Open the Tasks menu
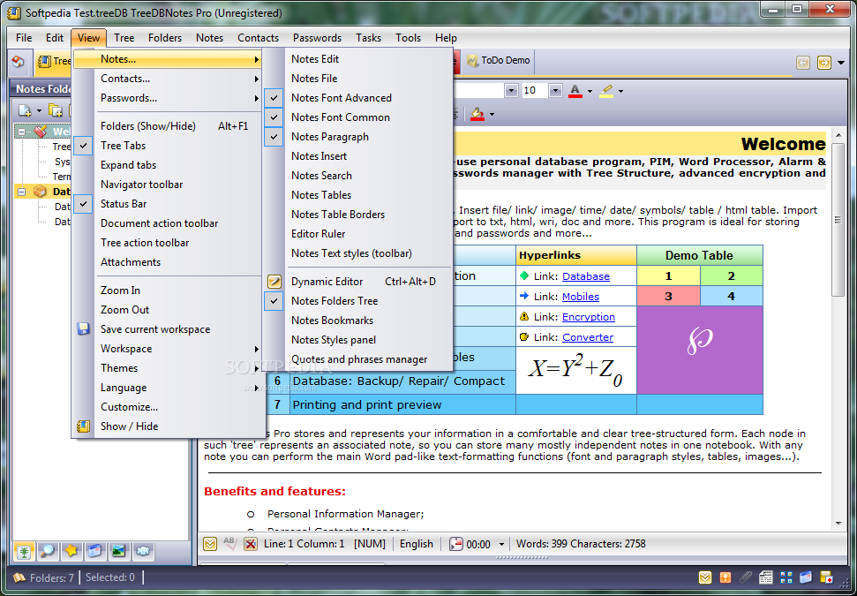Screen dimensions: 857x596 368,38
